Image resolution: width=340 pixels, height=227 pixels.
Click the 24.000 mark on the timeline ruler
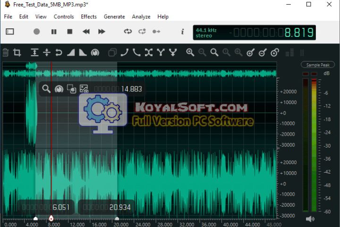click(143, 224)
